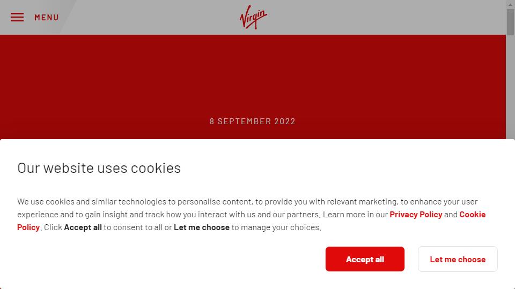Viewport: 515px width, 289px height.
Task: Click the 8 September 2022 date text
Action: click(x=253, y=121)
